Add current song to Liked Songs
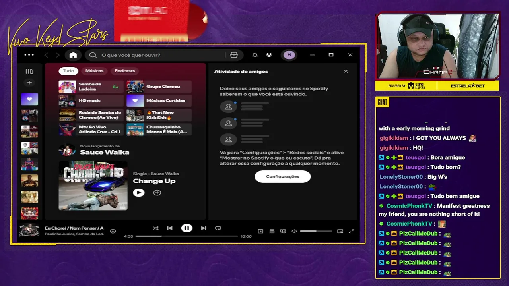Screen dimensions: 509x286 point(113,231)
